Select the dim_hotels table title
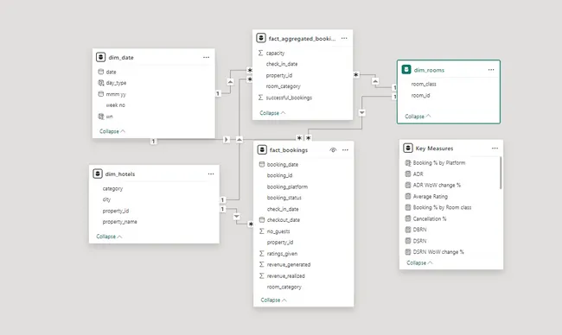The height and width of the screenshot is (335, 562). [120, 174]
